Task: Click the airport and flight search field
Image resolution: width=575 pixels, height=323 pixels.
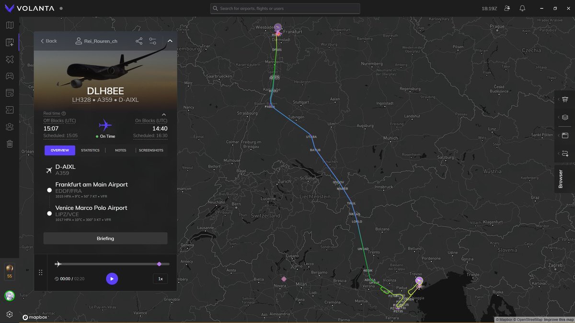Action: 286,9
